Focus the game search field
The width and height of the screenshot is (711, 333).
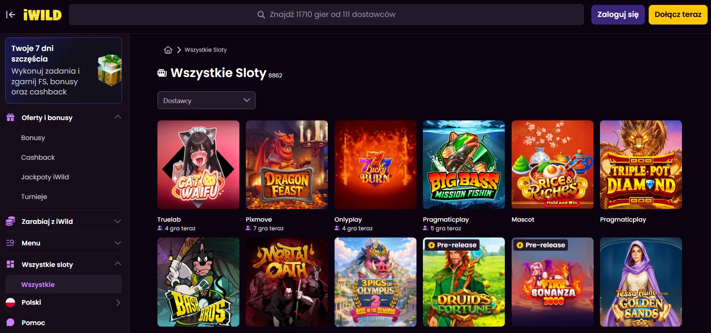coord(326,15)
